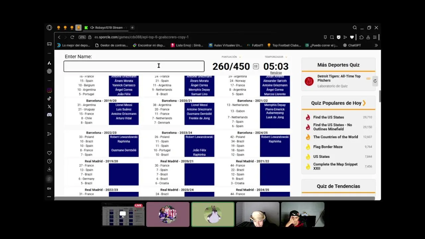Open GX Corner gamepad icon
The width and height of the screenshot is (425, 239).
49,44
